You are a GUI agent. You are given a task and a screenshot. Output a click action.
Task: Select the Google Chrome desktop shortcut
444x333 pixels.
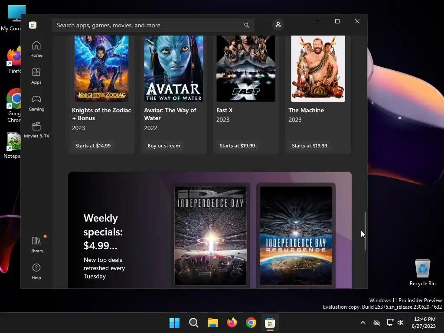click(x=13, y=106)
